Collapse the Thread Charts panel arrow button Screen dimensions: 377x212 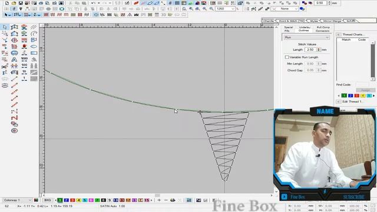338,35
